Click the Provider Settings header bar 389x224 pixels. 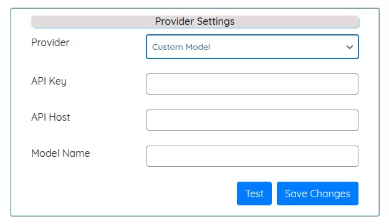pyautogui.click(x=195, y=22)
